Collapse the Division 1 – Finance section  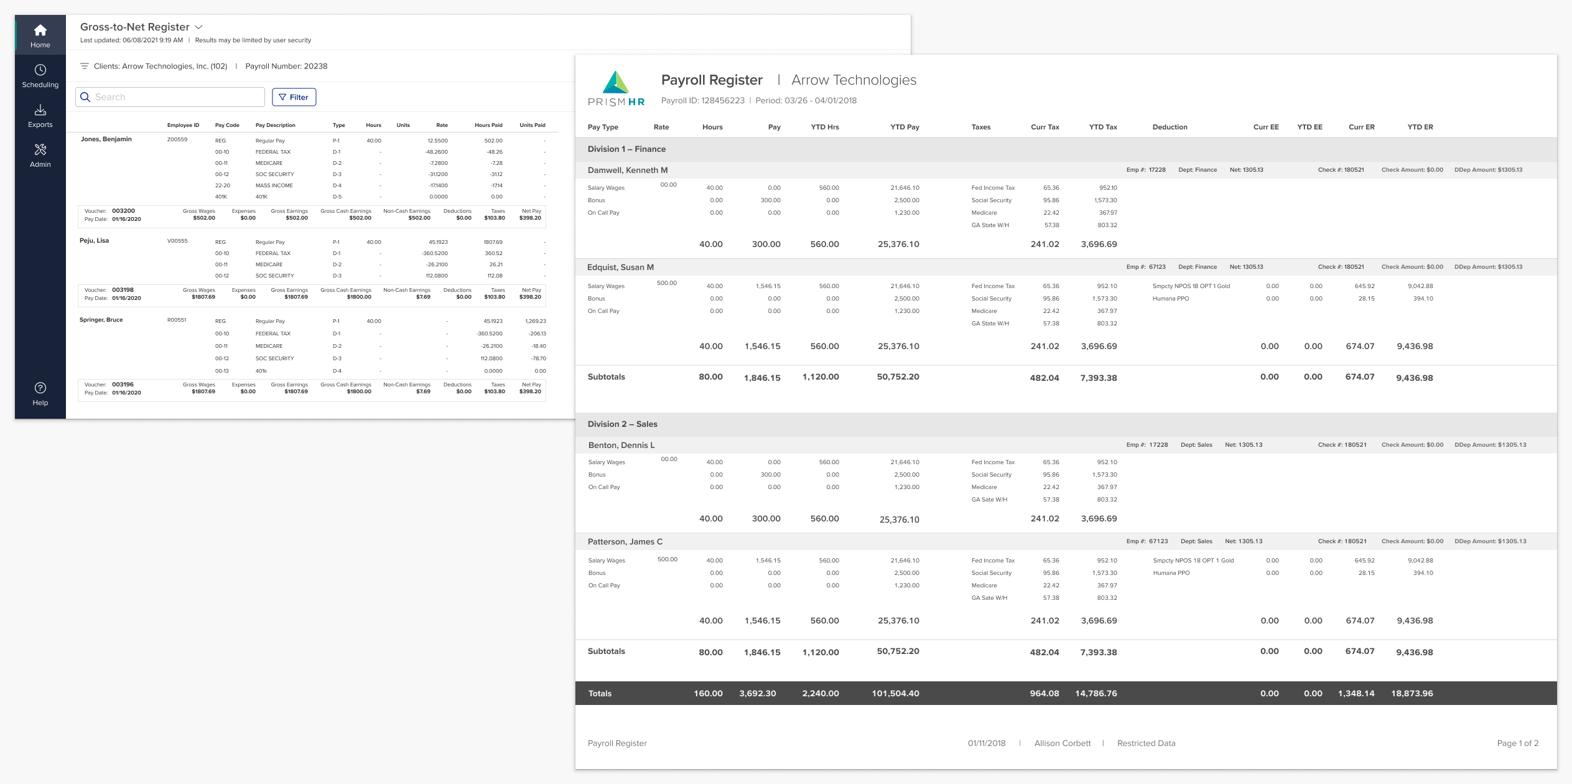click(626, 149)
